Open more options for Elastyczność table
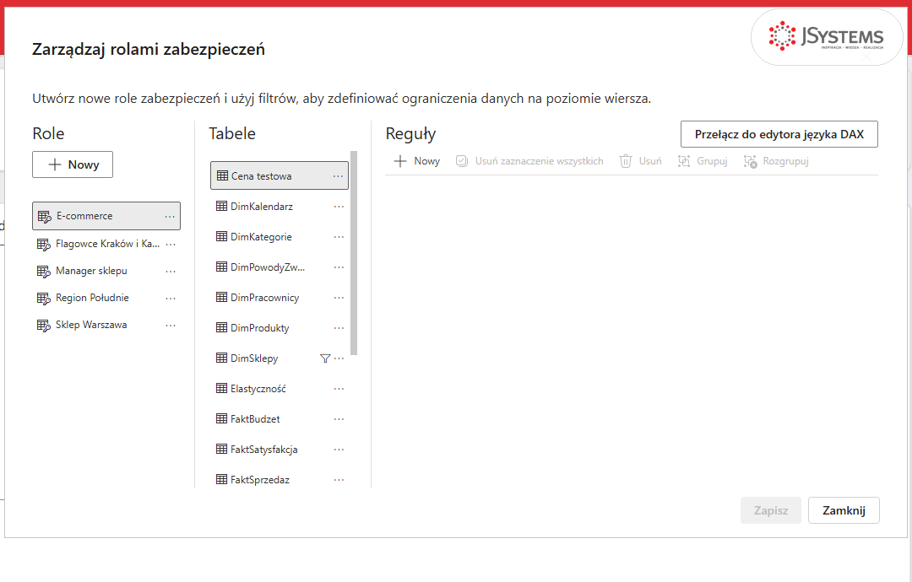Screen dimensions: 912x582 coord(339,389)
